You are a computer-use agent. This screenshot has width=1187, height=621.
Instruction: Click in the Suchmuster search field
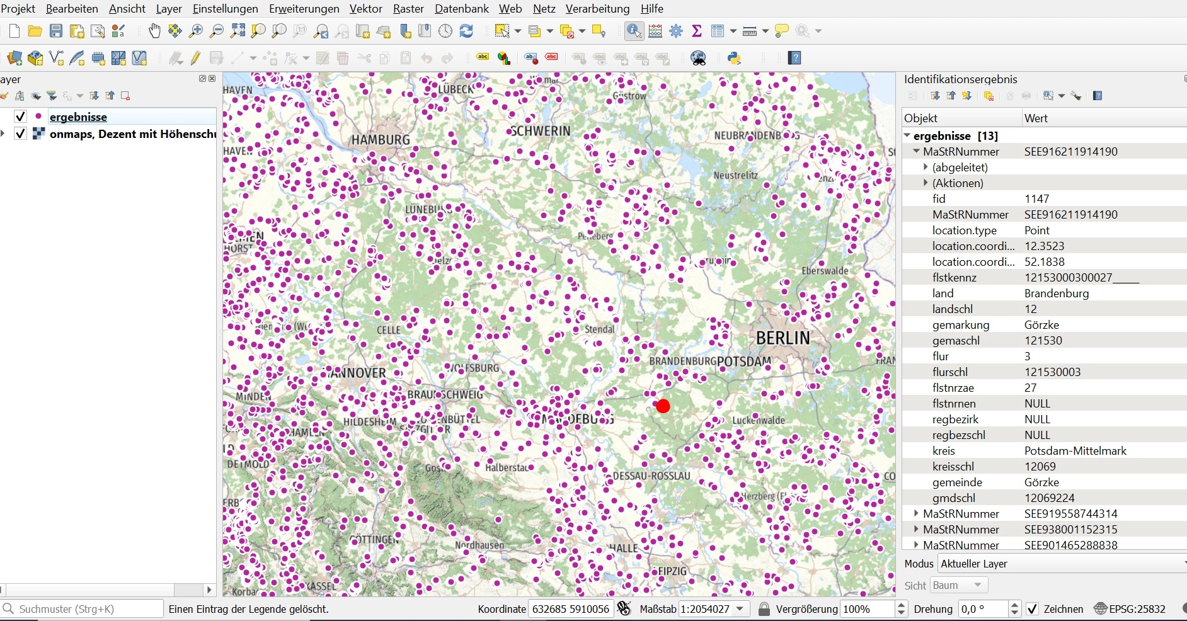click(82, 608)
